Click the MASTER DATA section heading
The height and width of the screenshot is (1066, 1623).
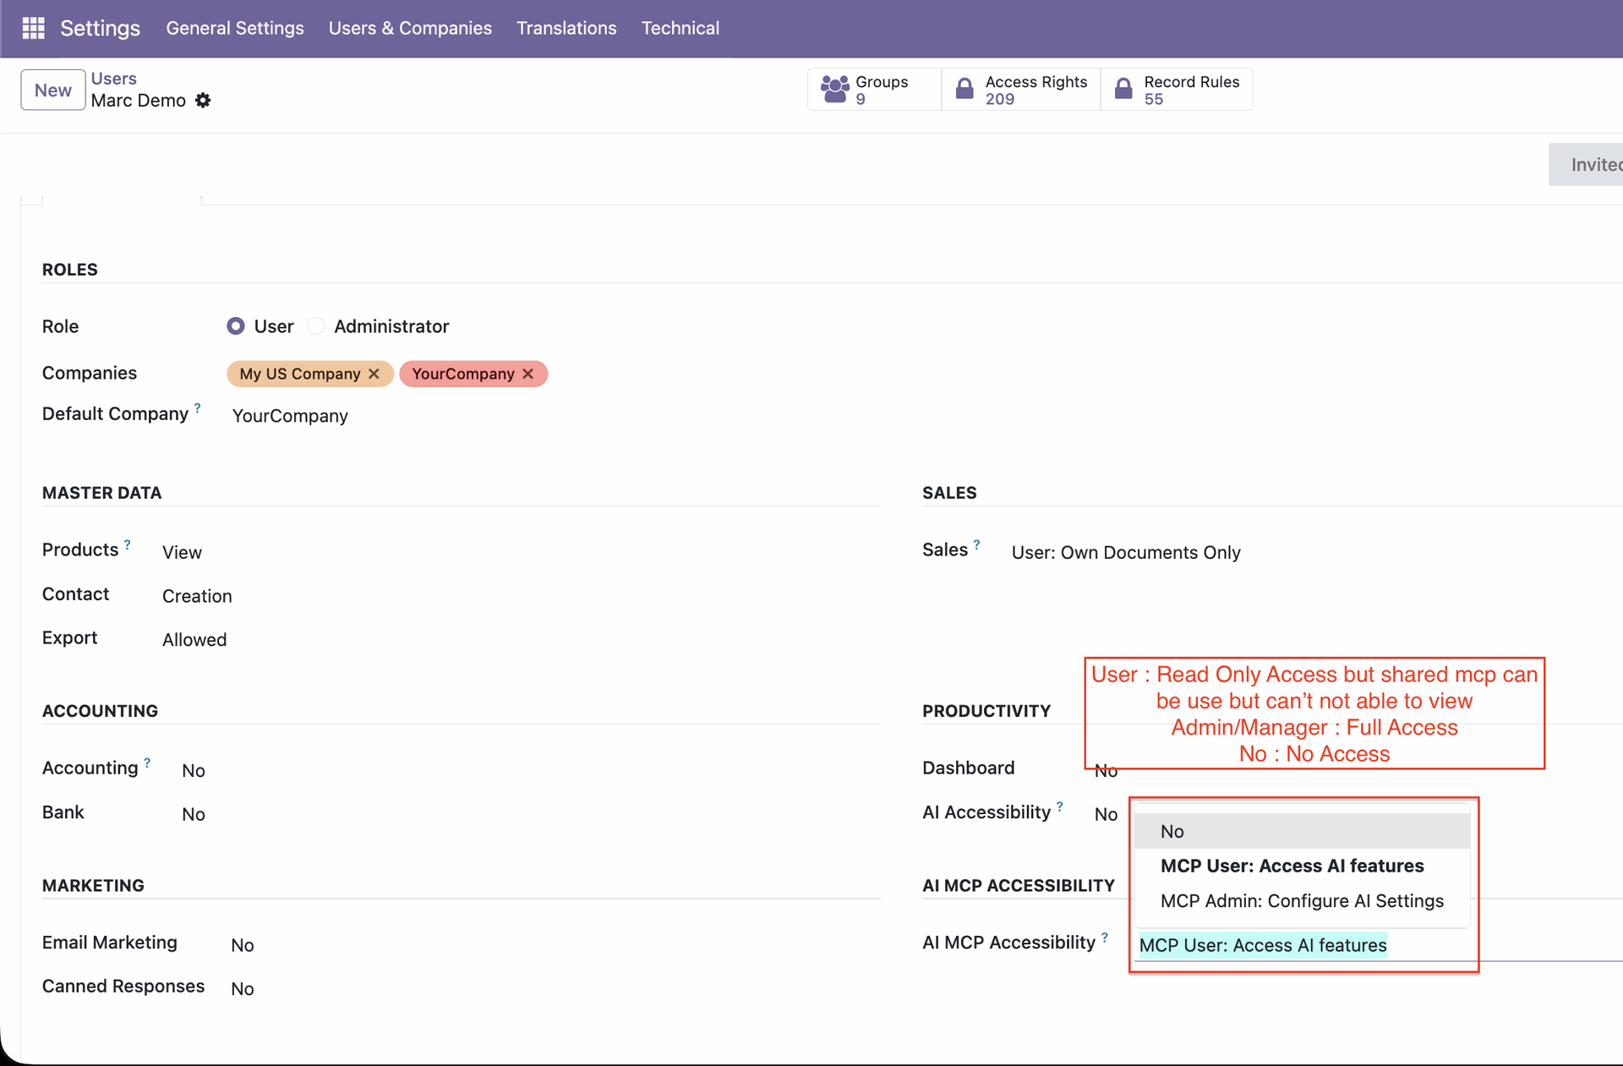tap(101, 493)
